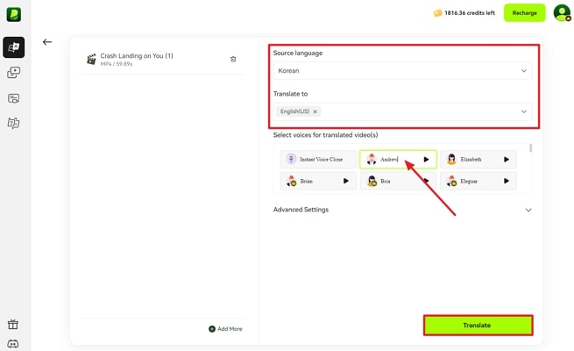The height and width of the screenshot is (351, 574).
Task: Open the Source language Korean dropdown
Action: [x=403, y=71]
